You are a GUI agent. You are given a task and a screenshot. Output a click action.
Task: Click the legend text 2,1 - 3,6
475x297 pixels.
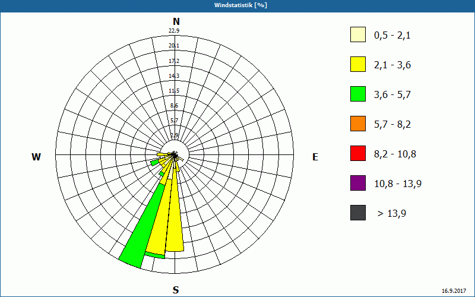[x=392, y=65]
